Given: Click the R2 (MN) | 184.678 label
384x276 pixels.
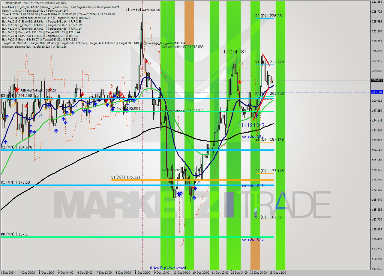Looking at the screenshot, I should pos(16,147).
